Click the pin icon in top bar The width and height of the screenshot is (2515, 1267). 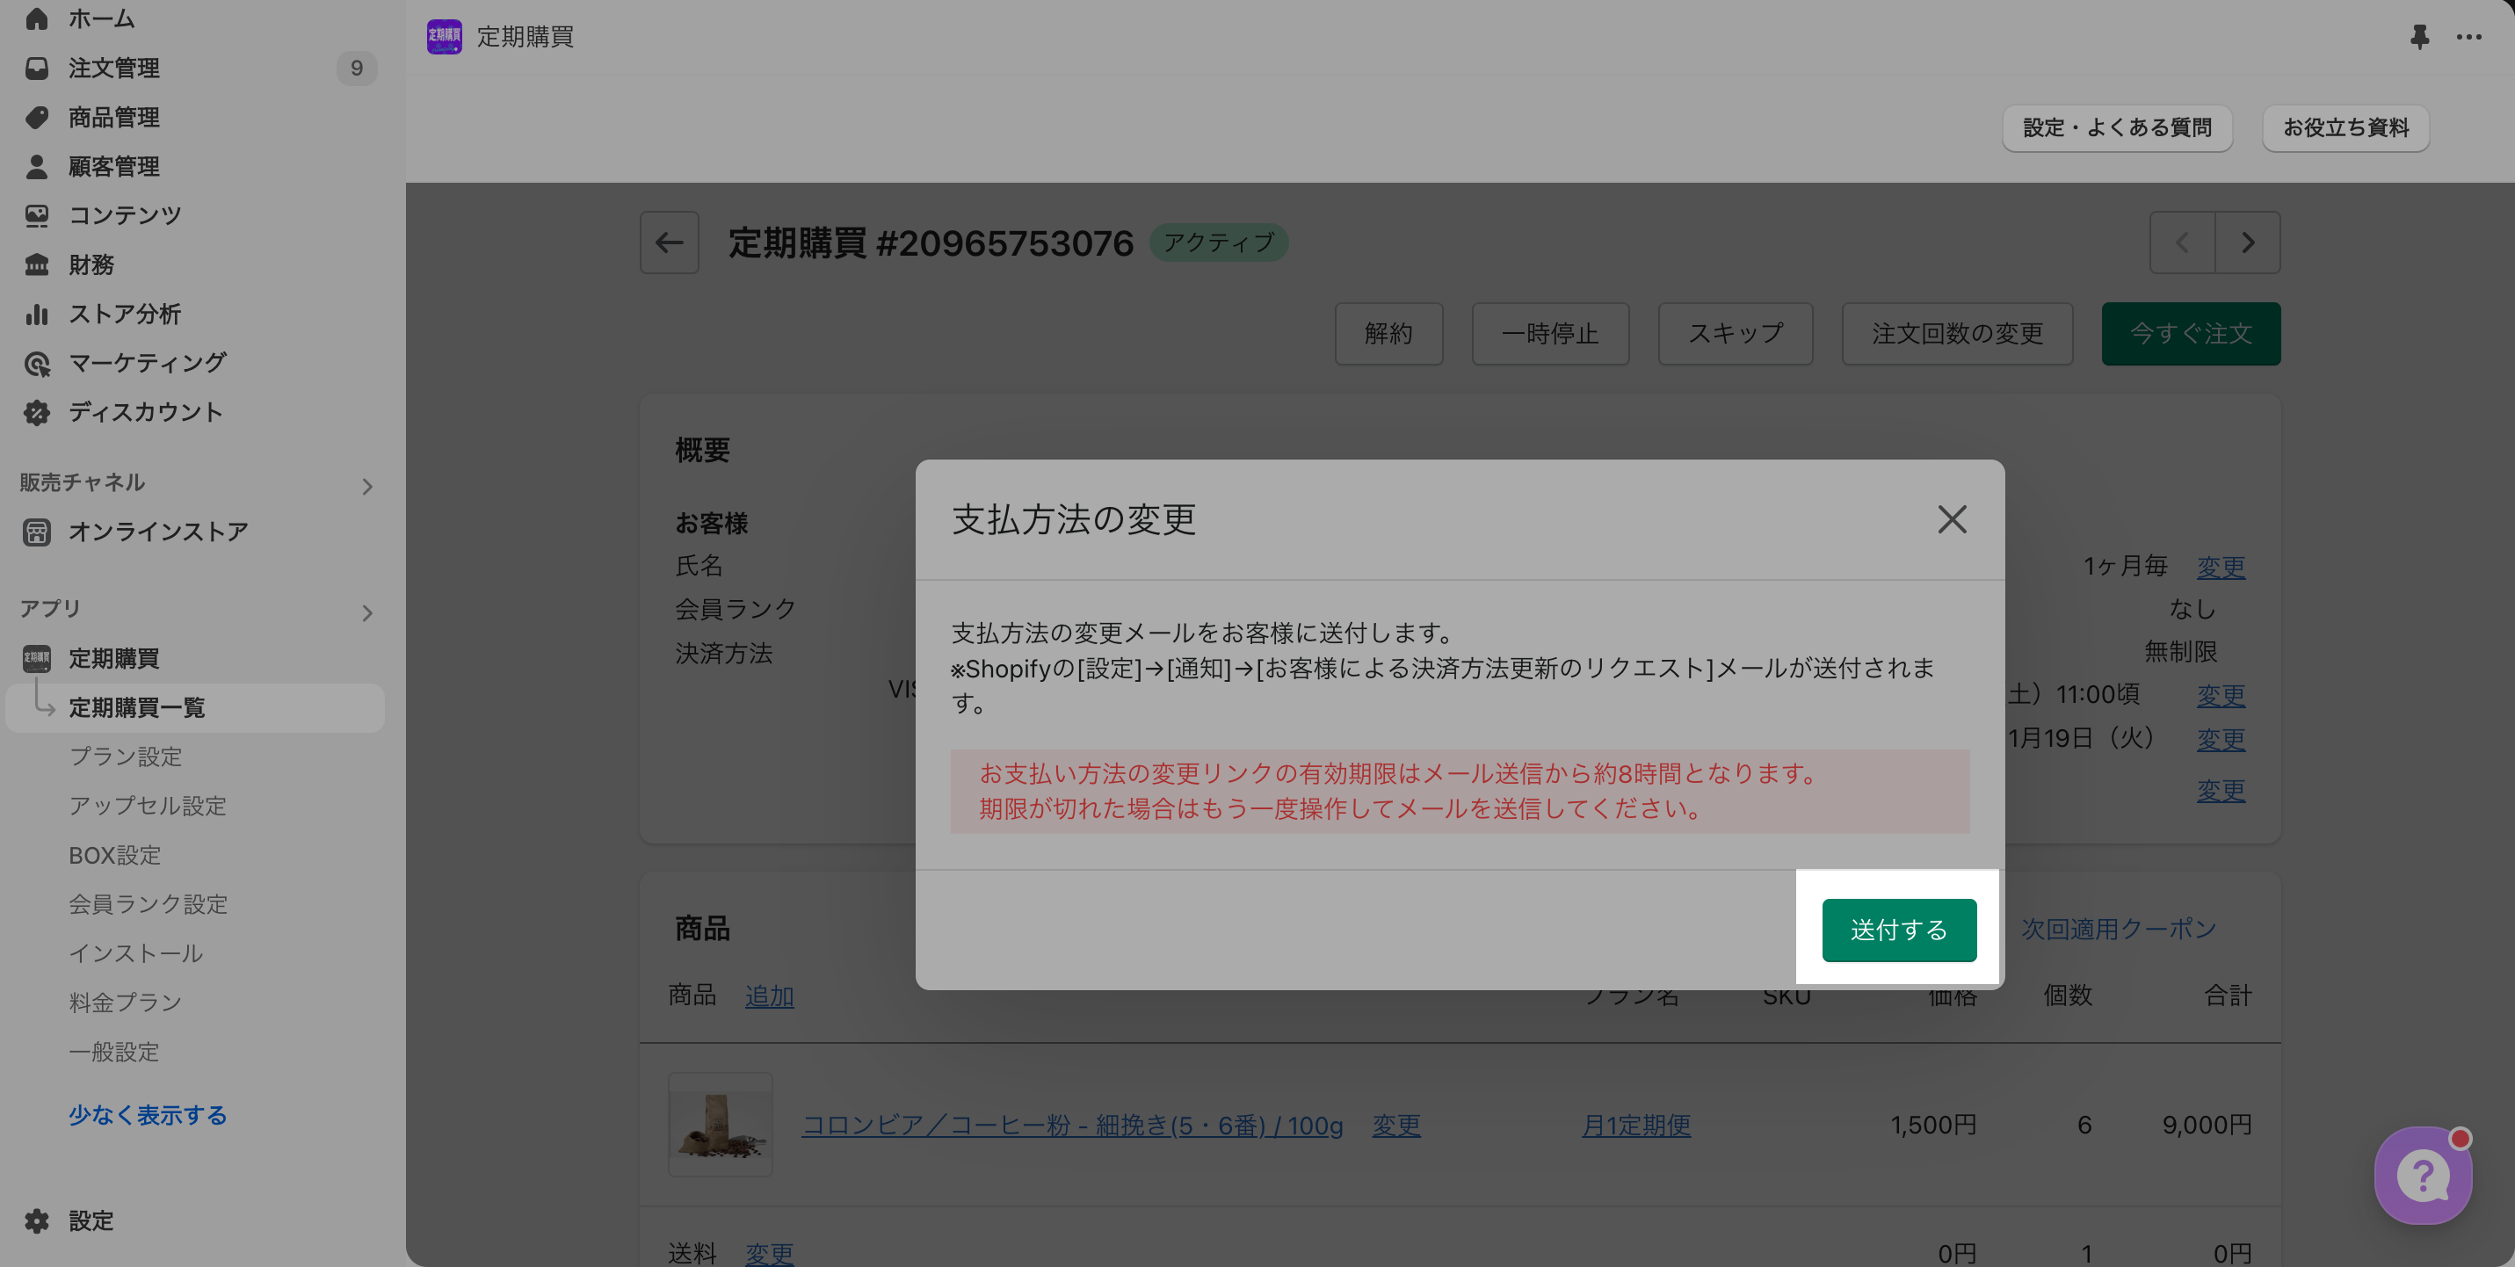[x=2418, y=37]
